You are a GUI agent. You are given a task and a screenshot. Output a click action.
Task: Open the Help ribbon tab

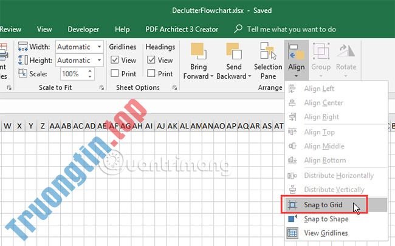click(x=122, y=30)
